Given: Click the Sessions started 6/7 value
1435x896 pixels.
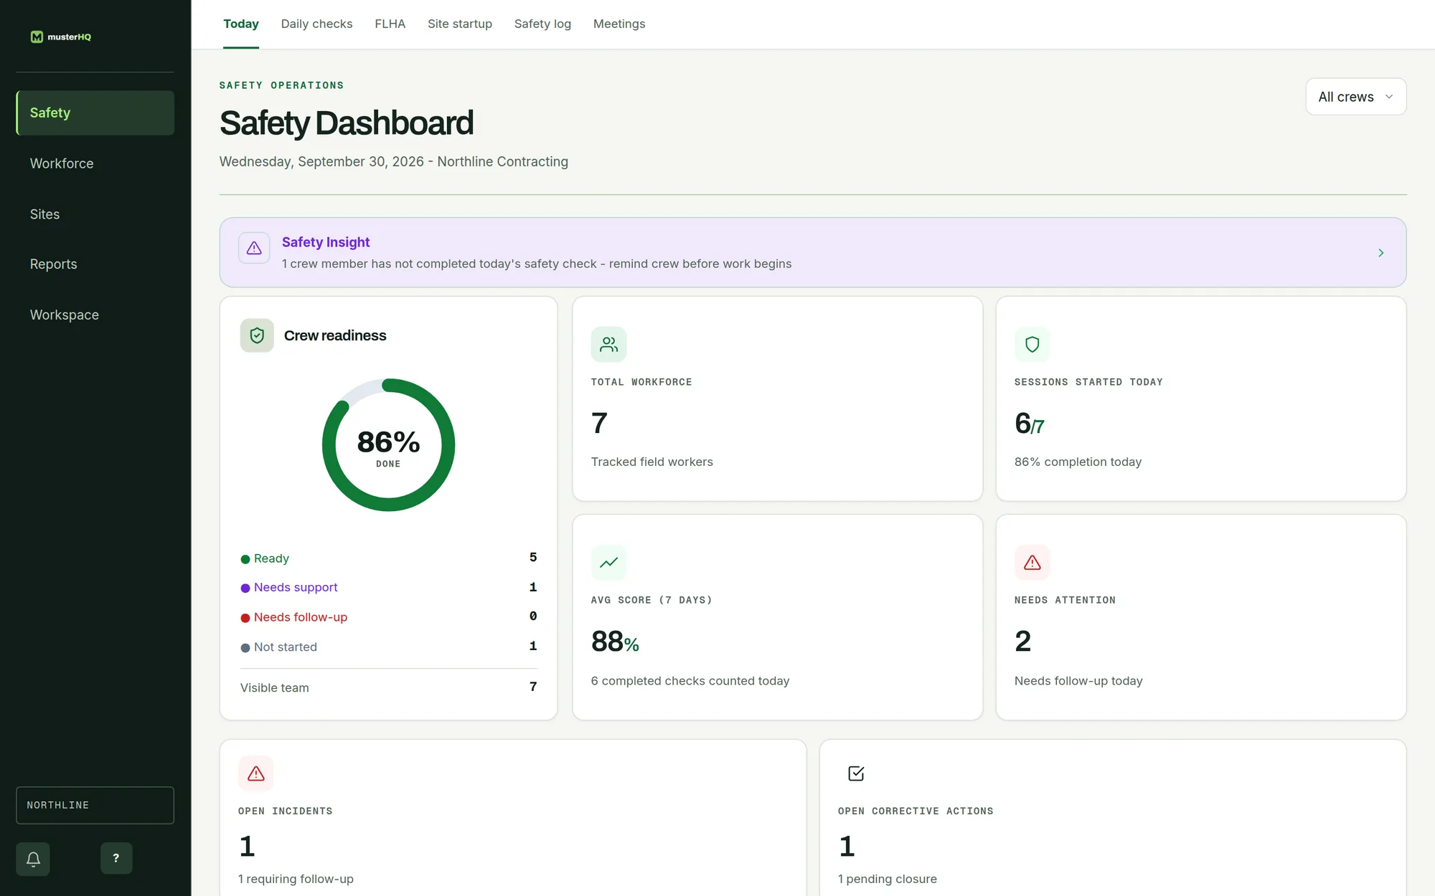Looking at the screenshot, I should coord(1030,424).
